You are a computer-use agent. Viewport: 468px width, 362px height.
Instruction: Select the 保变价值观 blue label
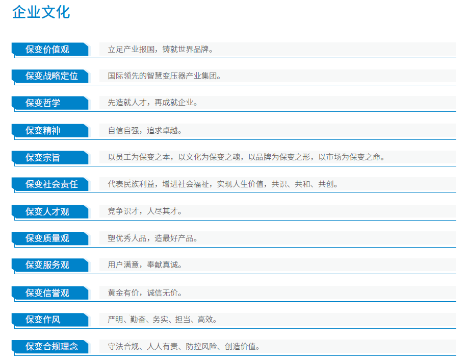point(47,50)
